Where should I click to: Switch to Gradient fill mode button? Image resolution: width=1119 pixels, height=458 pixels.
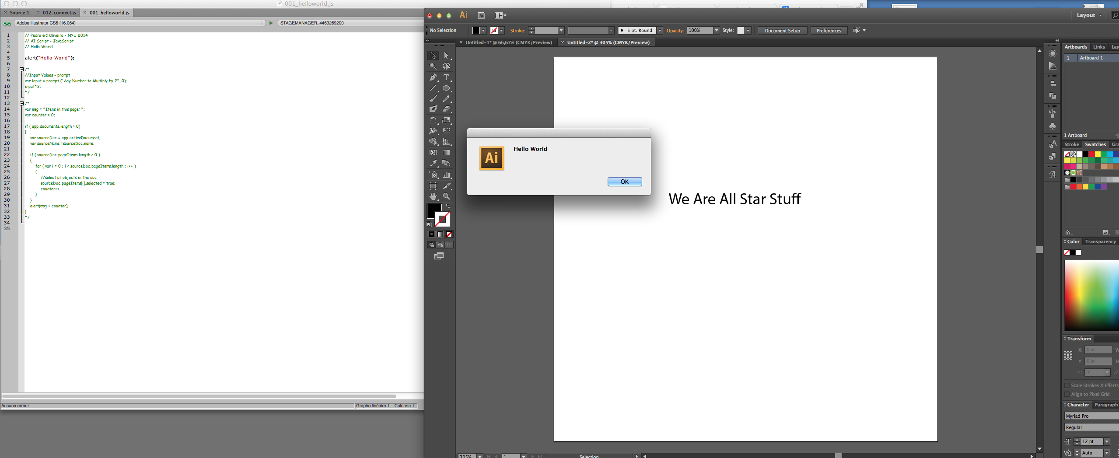click(x=440, y=234)
